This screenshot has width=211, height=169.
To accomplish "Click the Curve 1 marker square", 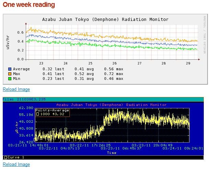I will point(5,157).
